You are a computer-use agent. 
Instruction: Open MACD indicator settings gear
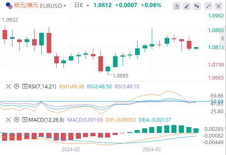[x=17, y=120]
